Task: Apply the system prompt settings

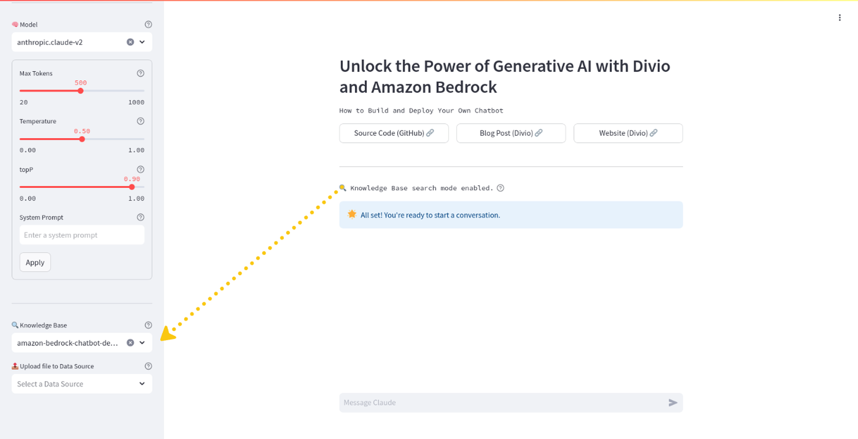Action: (x=35, y=263)
